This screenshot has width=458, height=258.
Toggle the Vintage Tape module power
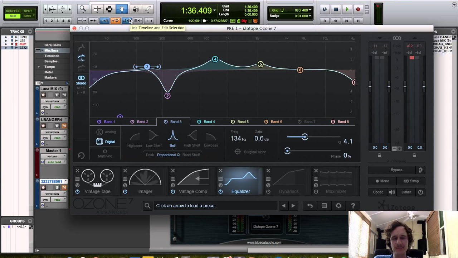pos(77,192)
